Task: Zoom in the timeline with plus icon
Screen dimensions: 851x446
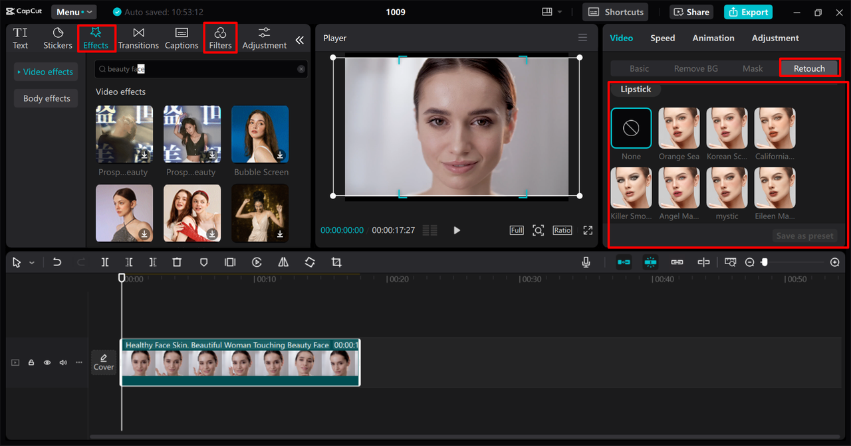Action: pyautogui.click(x=835, y=262)
